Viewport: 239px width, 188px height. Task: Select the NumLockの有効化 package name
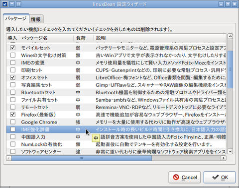point(42,144)
